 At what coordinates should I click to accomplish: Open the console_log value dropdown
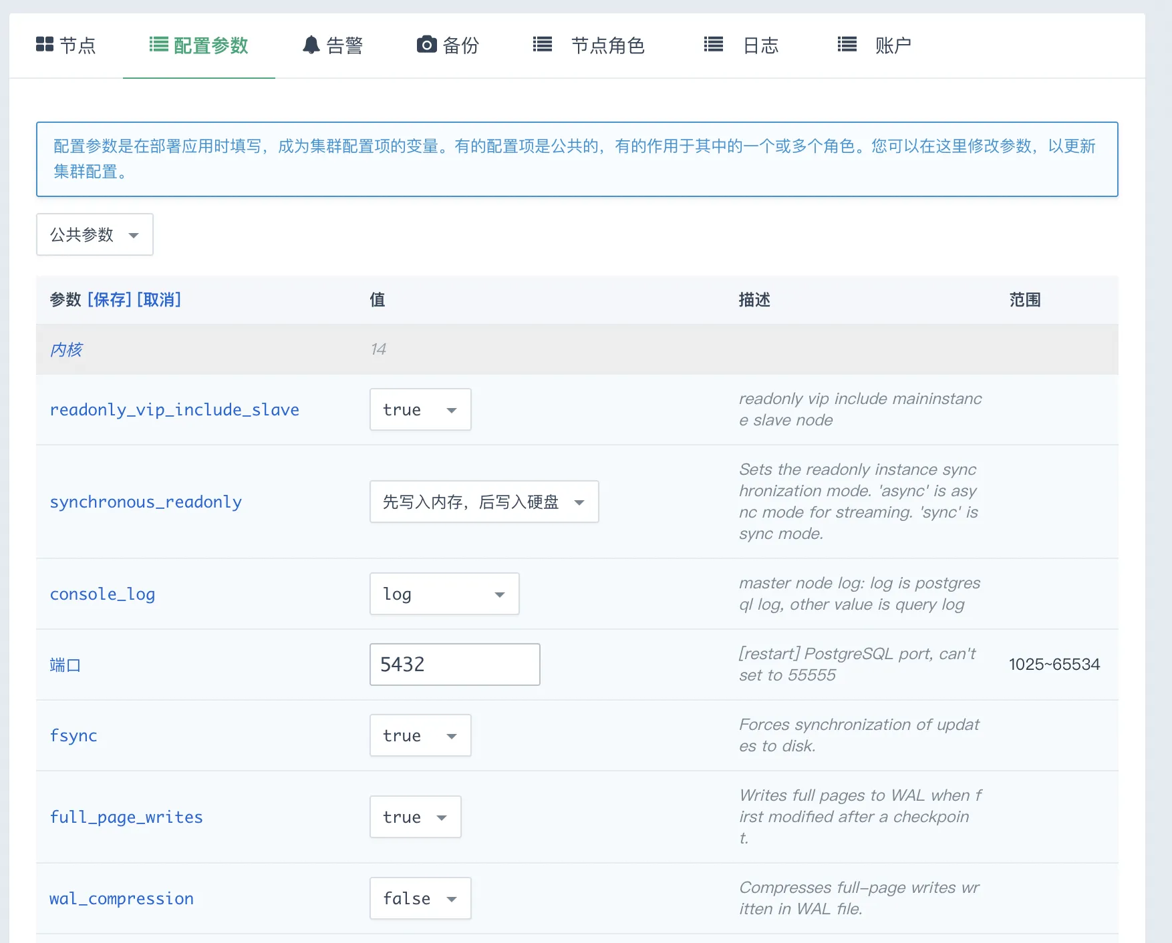click(x=444, y=594)
